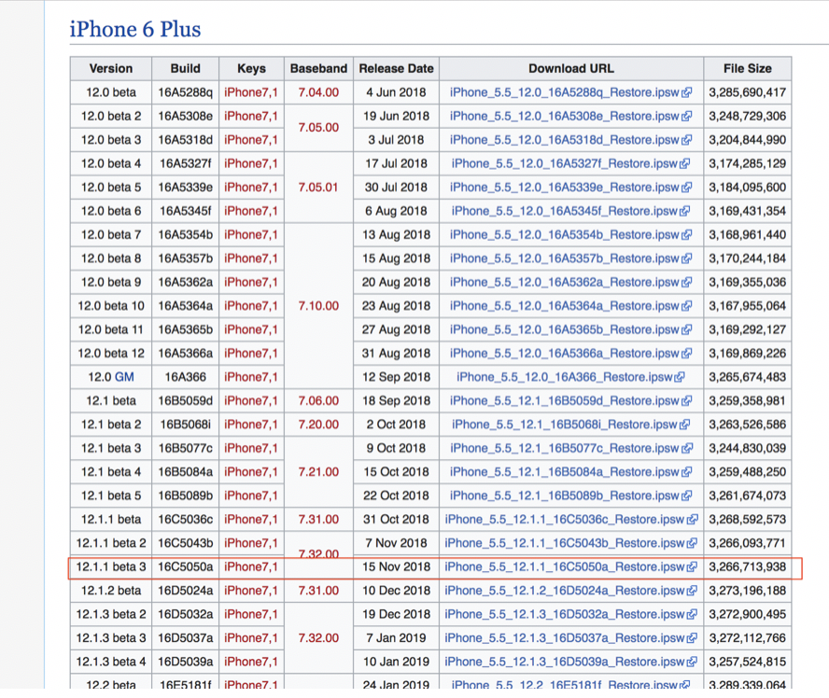Open iPhone7,1 keys for build 16A5288q
Screen dimensions: 829x698
coord(250,92)
